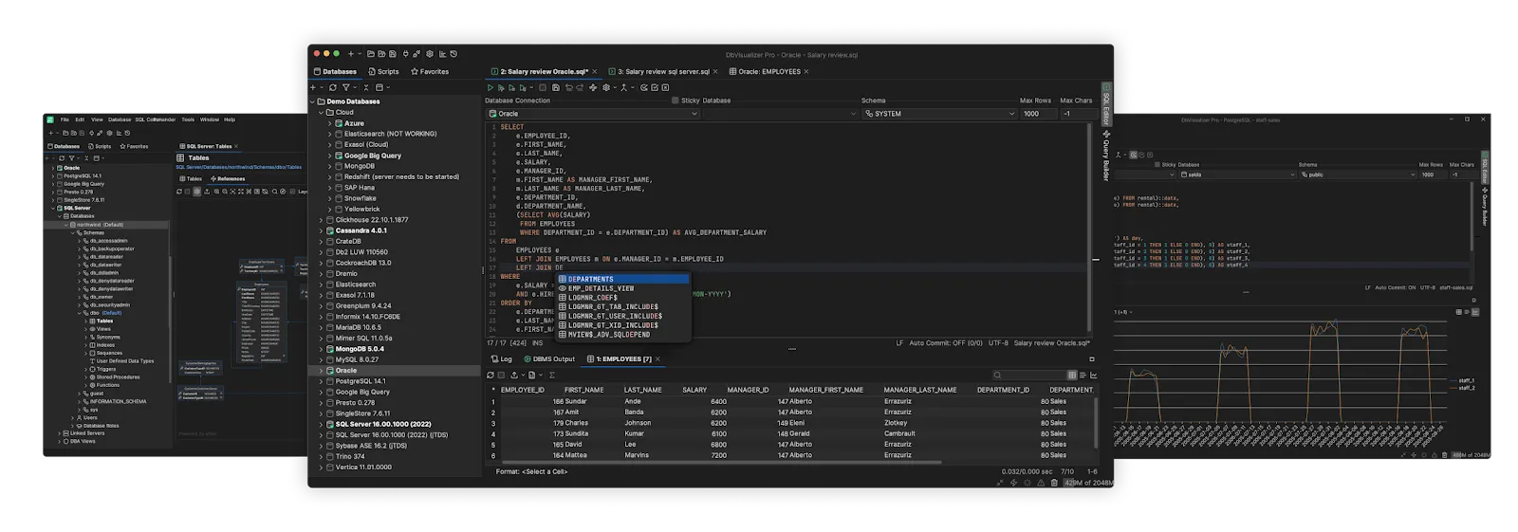The height and width of the screenshot is (532, 1518).
Task: Click the reload icon in the Databases toolbar
Action: click(x=333, y=87)
